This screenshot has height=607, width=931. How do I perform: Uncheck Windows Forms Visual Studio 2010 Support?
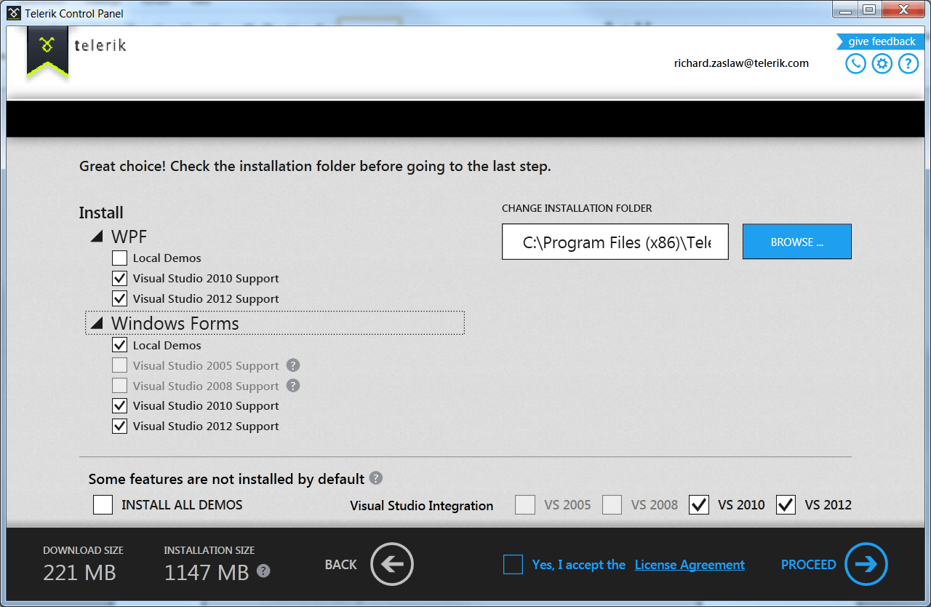(120, 405)
